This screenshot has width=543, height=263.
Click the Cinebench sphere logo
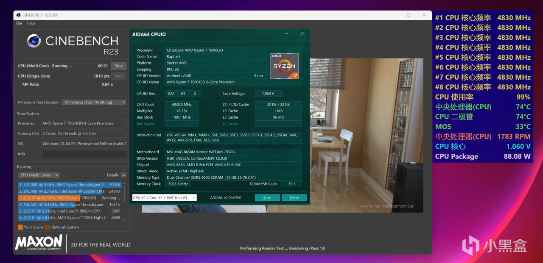tap(34, 41)
